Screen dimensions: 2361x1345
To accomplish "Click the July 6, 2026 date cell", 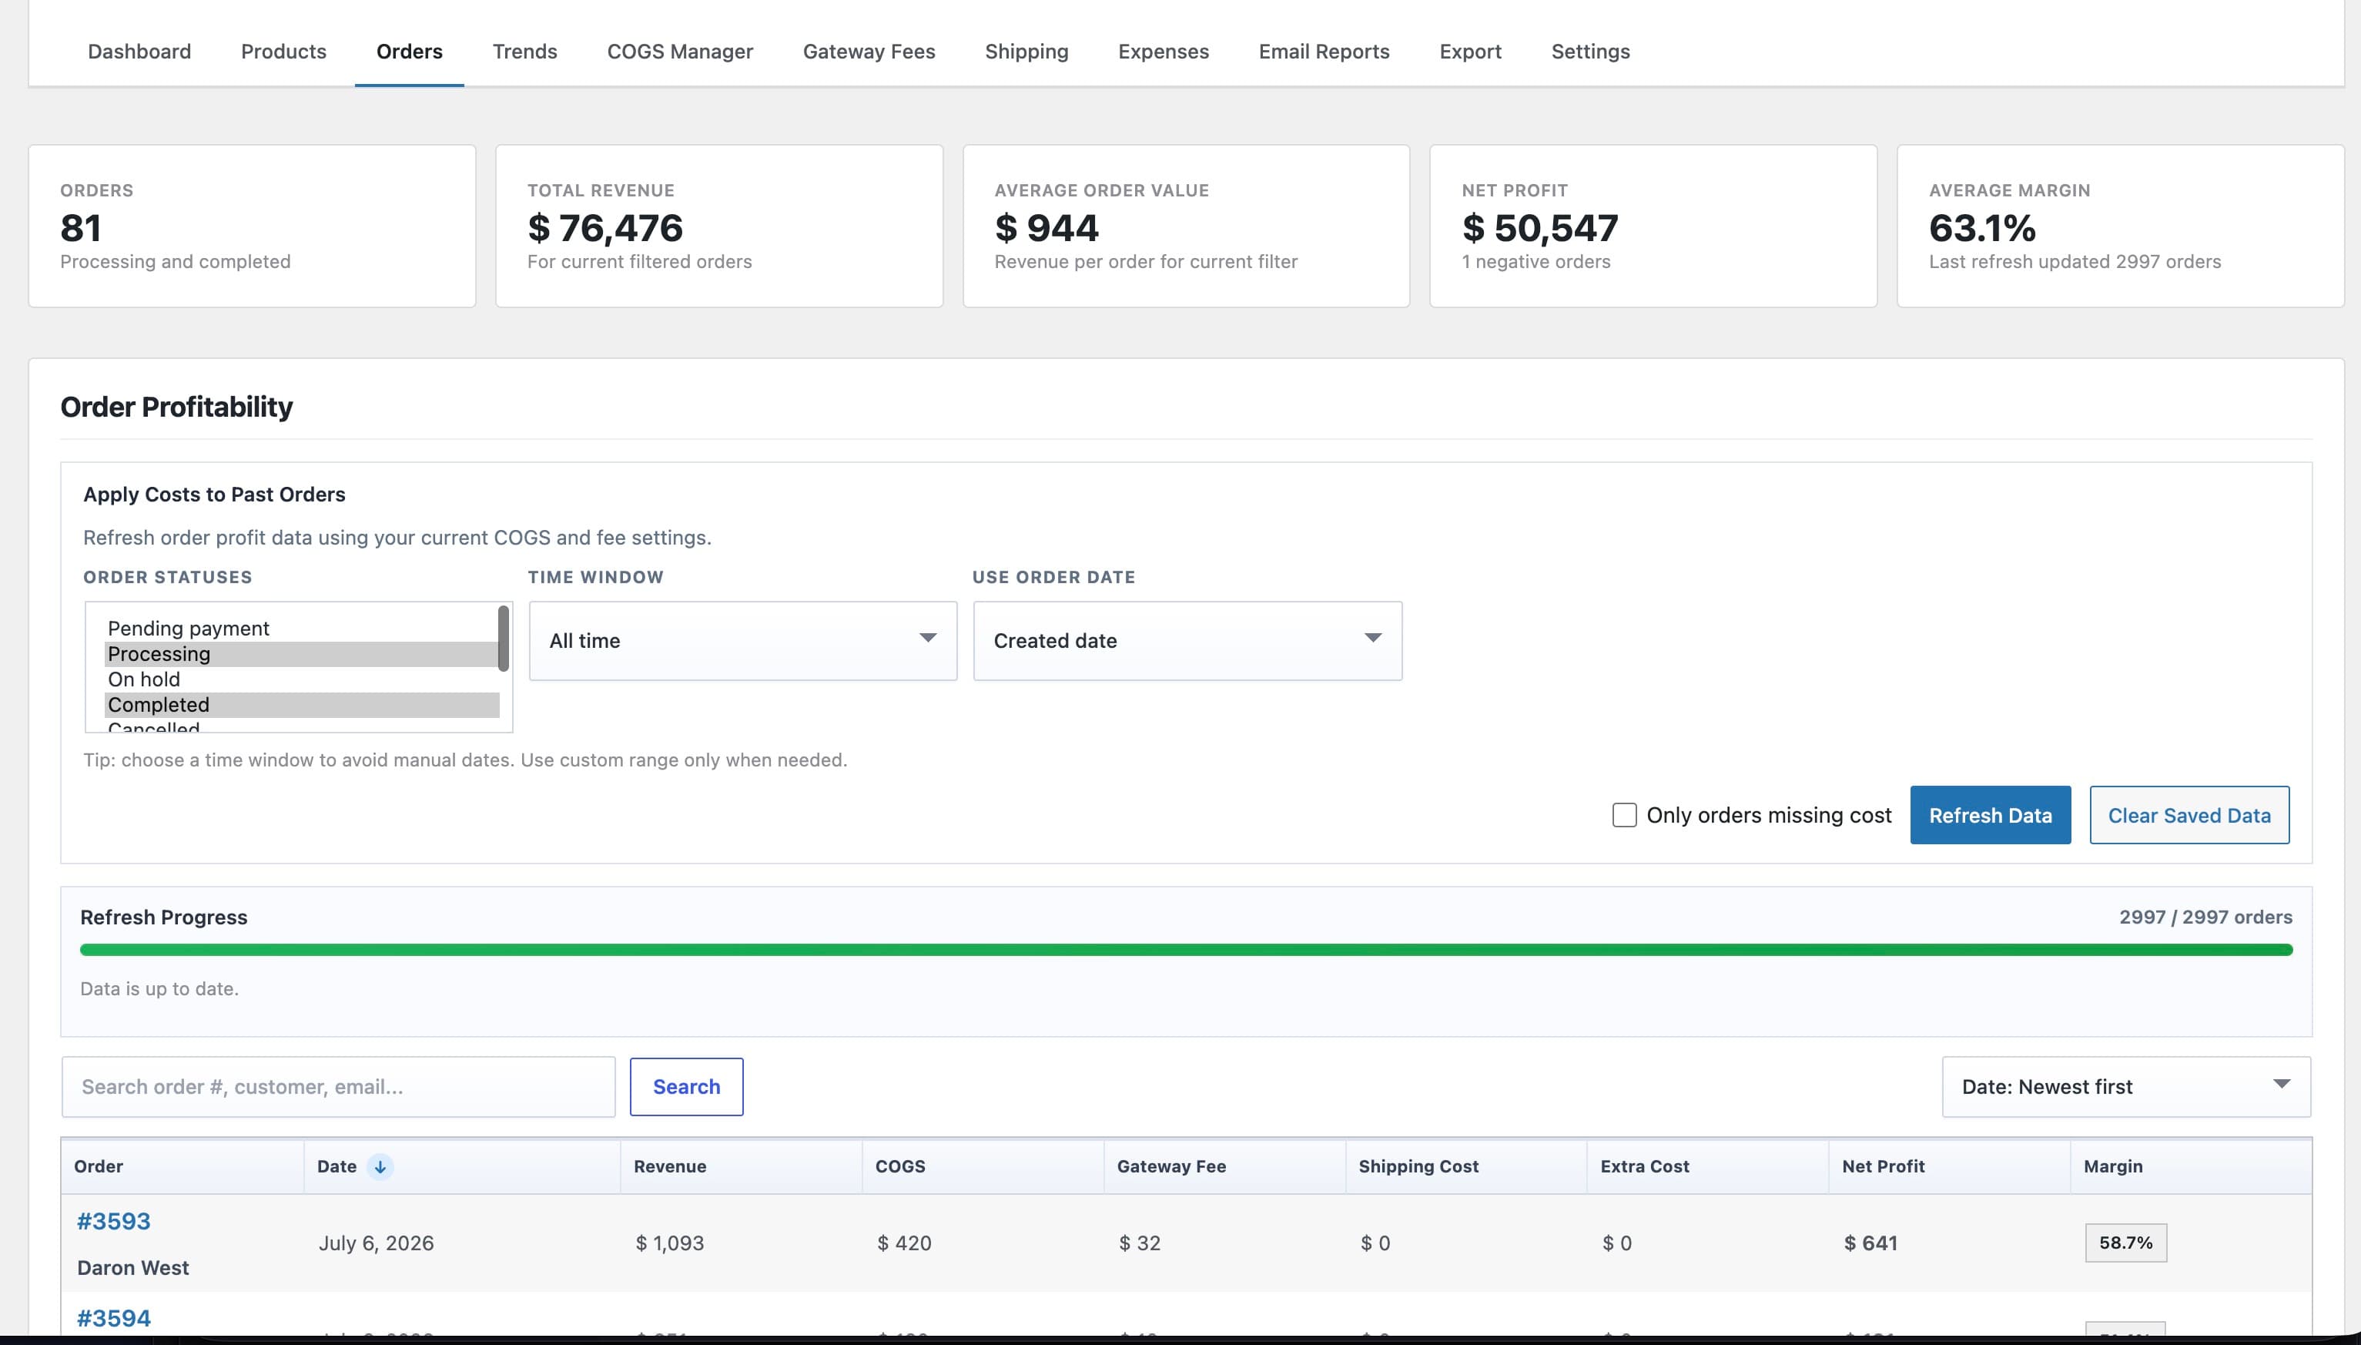I will 376,1243.
